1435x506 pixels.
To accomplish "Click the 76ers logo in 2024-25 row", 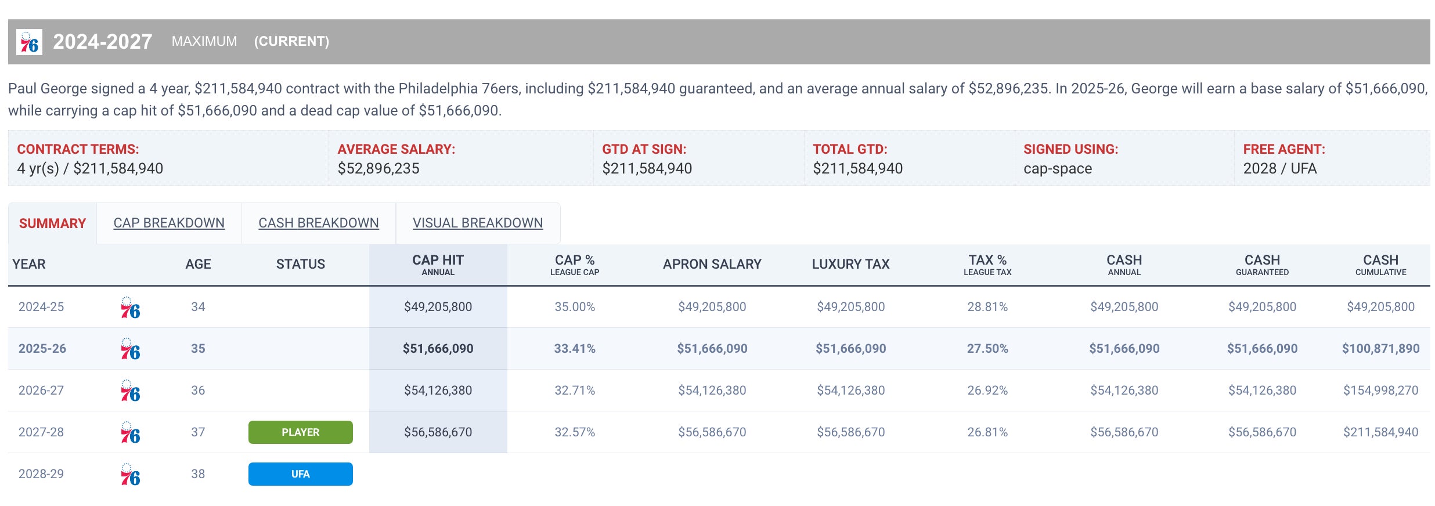I will [130, 308].
